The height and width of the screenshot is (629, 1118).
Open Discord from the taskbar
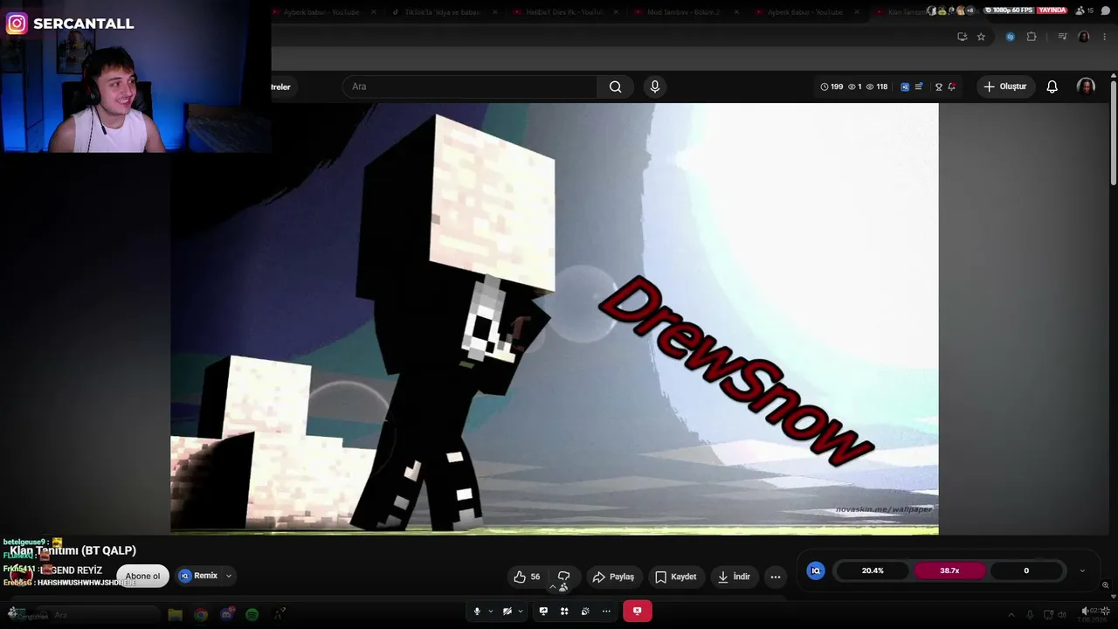pos(227,615)
